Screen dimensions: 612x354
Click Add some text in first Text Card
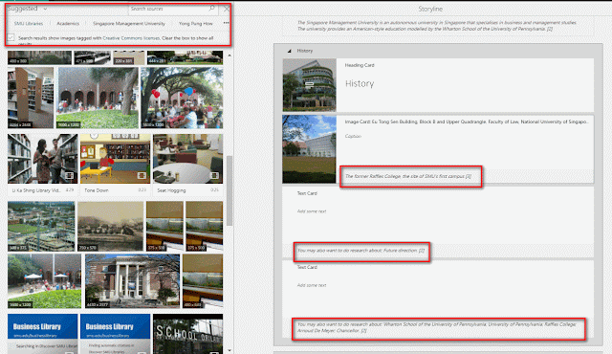coord(312,211)
